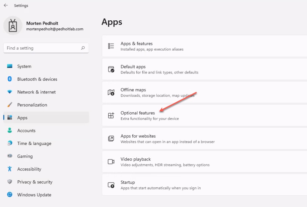Click the Find a setting field

pos(46,48)
